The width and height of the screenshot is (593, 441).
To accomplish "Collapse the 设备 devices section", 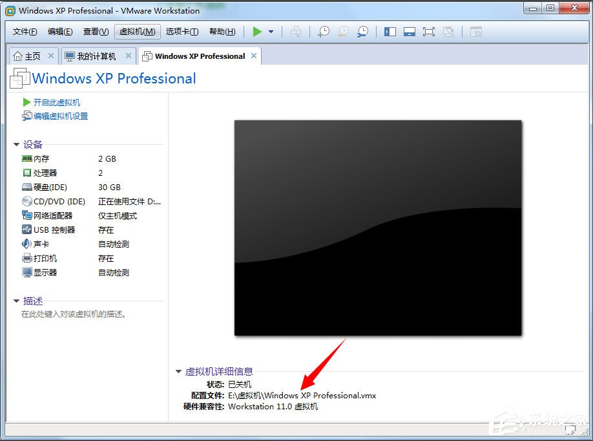I will click(x=16, y=144).
